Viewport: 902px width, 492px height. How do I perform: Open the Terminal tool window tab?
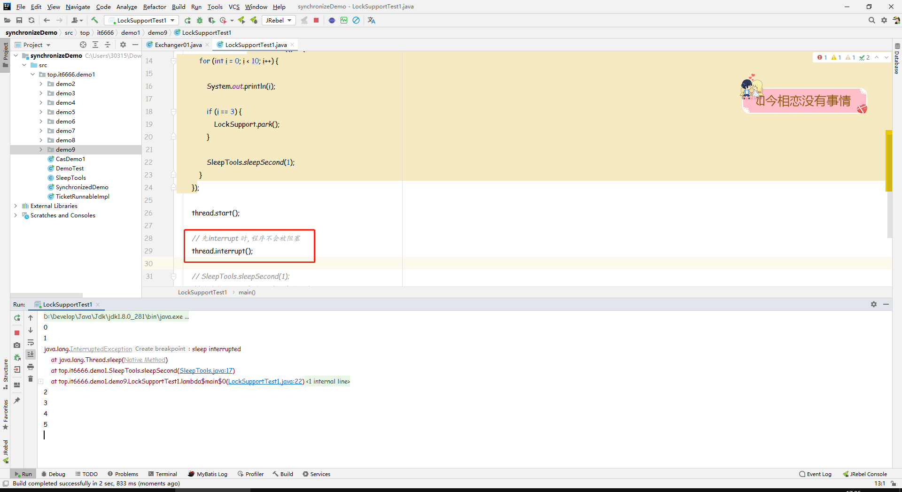click(163, 474)
